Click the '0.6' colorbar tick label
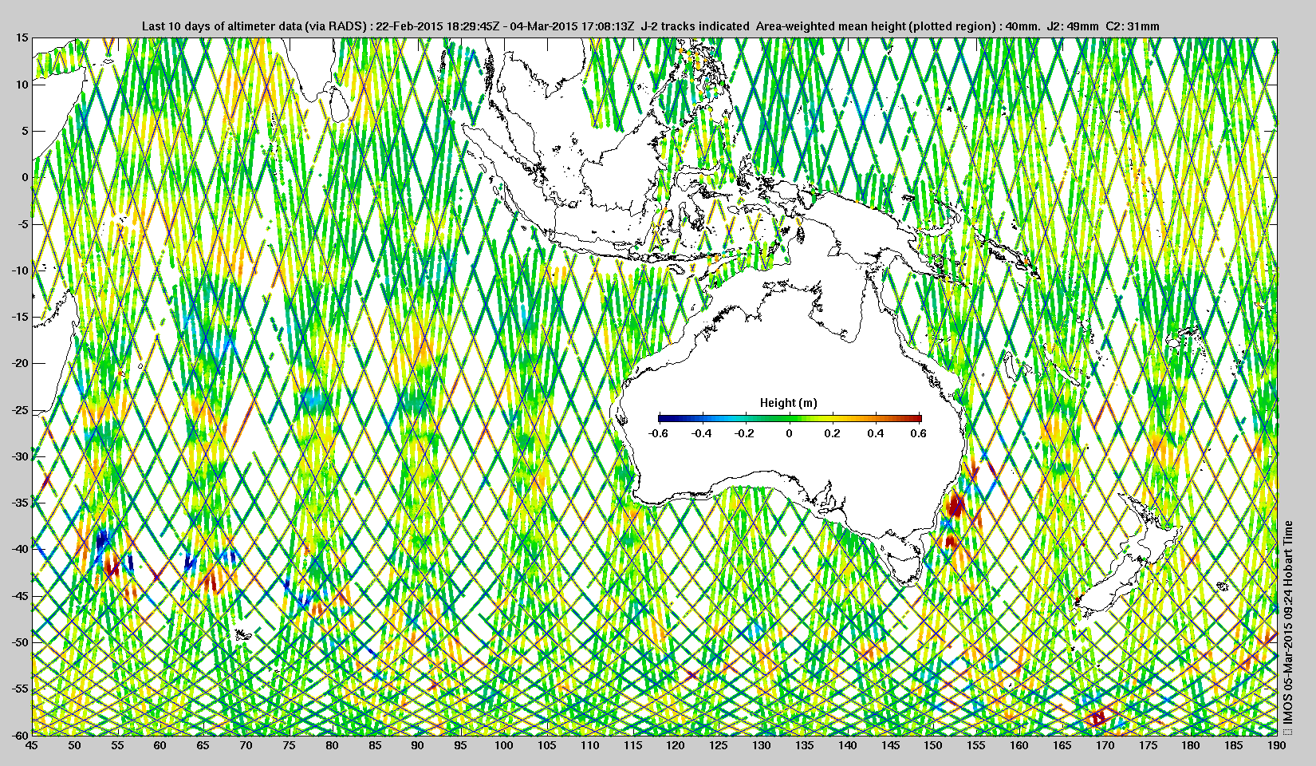Screen dimensions: 1316x766 click(918, 433)
